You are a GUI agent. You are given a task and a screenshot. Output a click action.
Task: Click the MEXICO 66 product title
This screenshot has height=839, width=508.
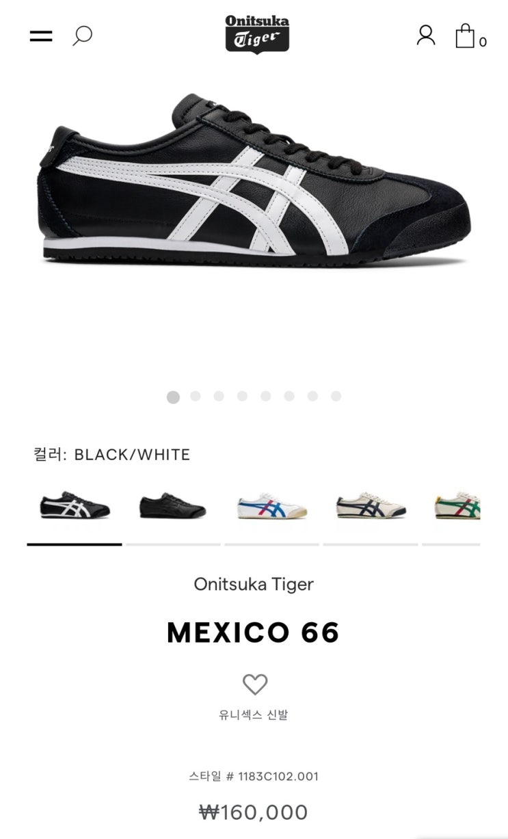tap(254, 632)
